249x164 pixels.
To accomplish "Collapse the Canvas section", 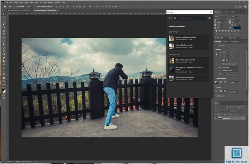I will [x=215, y=50].
